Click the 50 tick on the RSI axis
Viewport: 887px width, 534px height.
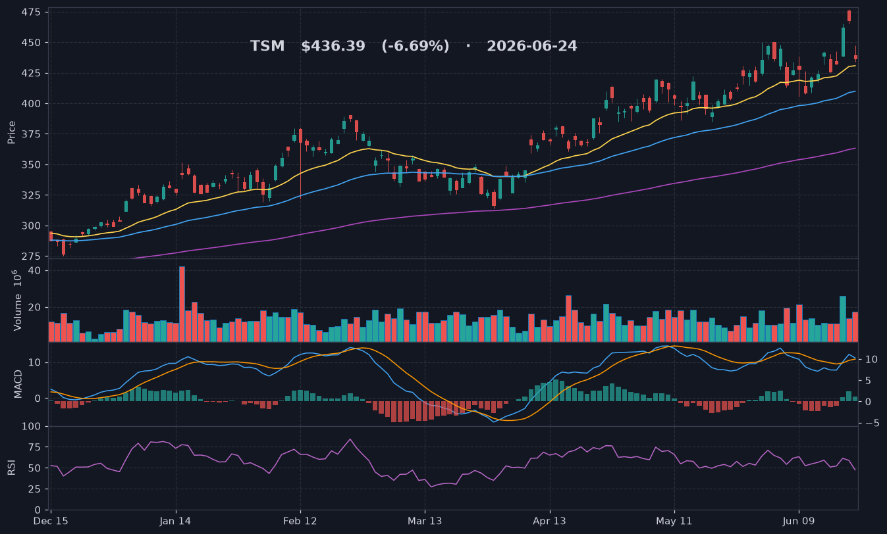tap(34, 468)
